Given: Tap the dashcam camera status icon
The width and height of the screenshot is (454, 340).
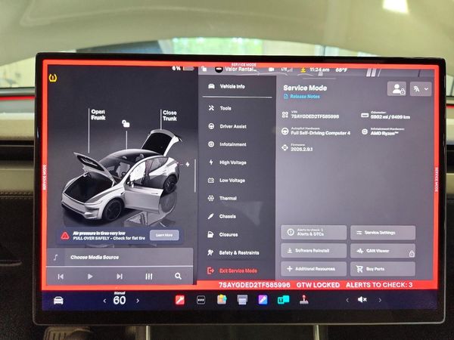Looking at the screenshot, I should click(272, 70).
